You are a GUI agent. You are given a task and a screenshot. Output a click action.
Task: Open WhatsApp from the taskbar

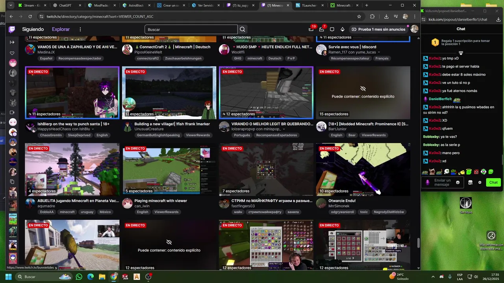click(79, 277)
